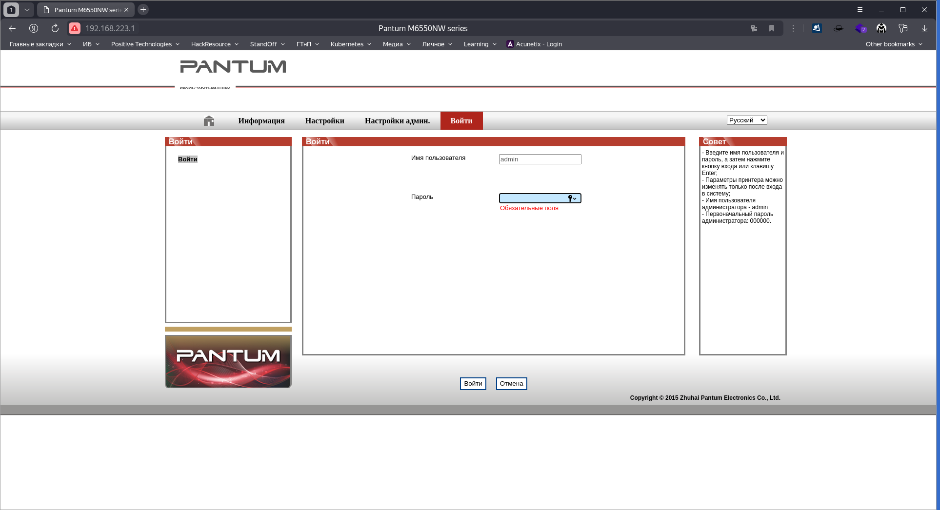The width and height of the screenshot is (940, 510).
Task: Open a new browser tab
Action: point(143,9)
